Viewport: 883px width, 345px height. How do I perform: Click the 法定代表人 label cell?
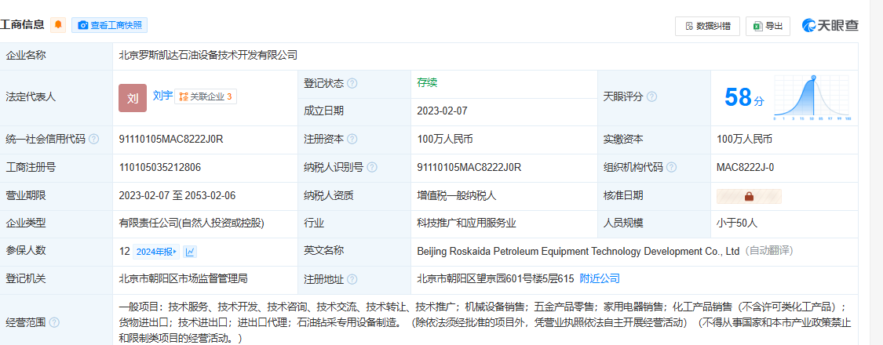(57, 98)
